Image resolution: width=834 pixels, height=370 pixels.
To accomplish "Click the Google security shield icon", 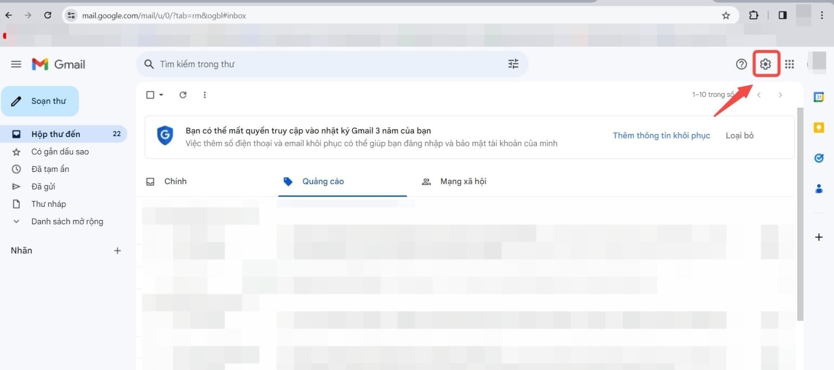I will pyautogui.click(x=165, y=135).
